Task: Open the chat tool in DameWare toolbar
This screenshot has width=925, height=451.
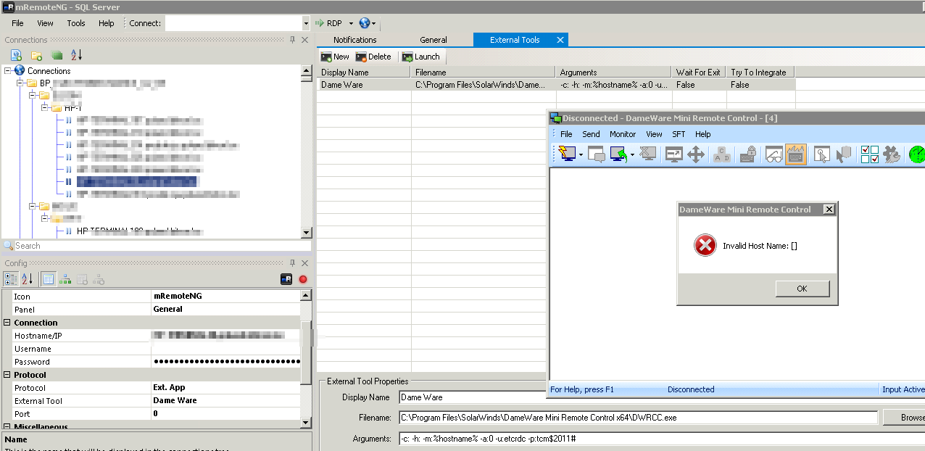Action: tap(597, 154)
